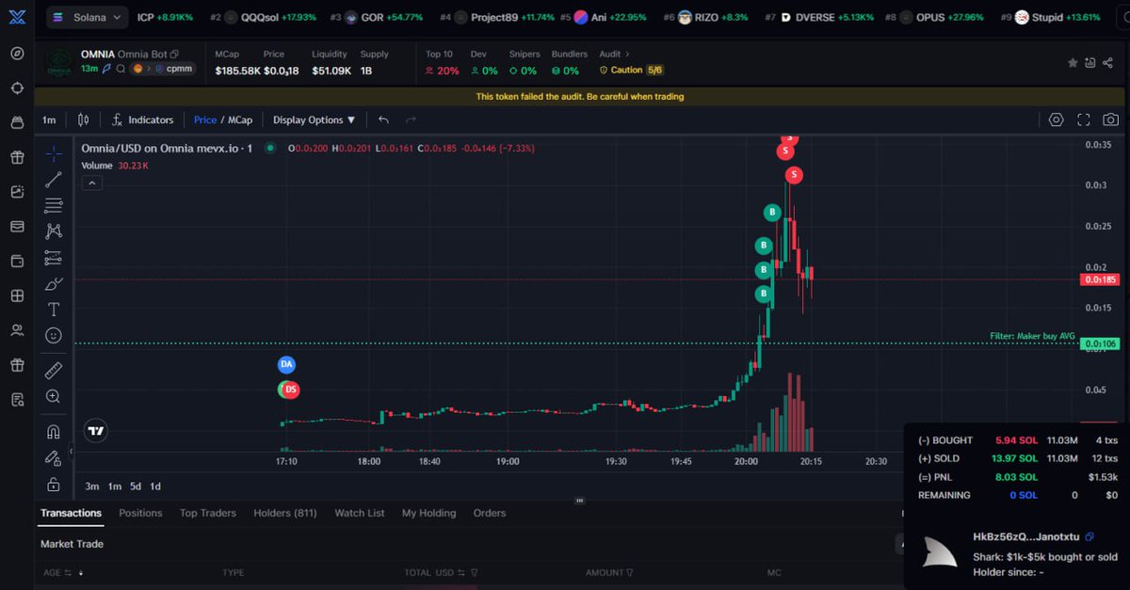Open the Positions tab
Viewport: 1130px width, 590px height.
point(140,513)
